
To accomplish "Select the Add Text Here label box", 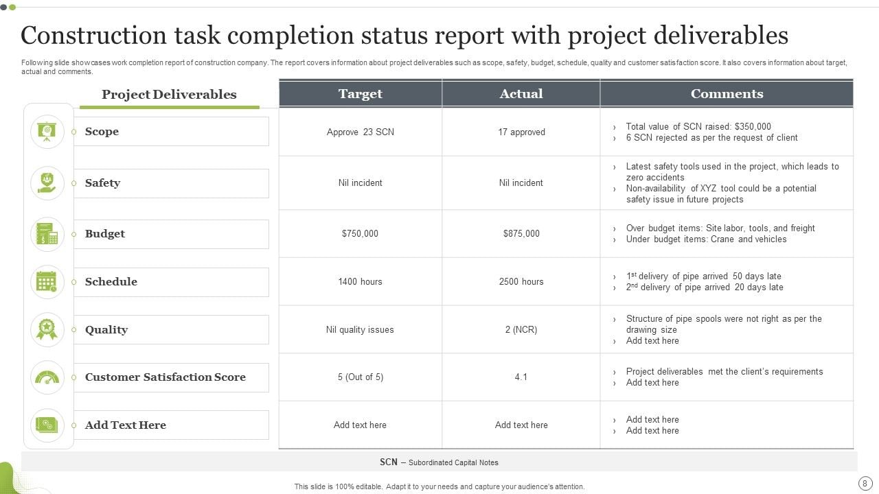I will 171,425.
